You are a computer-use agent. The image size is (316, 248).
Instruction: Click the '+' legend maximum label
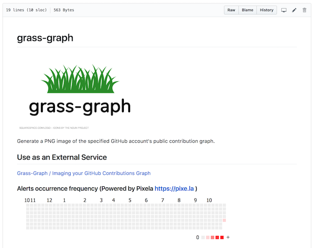(228, 237)
